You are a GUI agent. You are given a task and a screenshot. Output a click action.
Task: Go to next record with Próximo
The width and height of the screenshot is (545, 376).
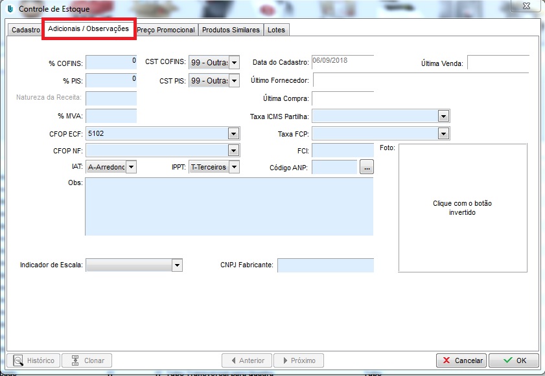(x=298, y=360)
